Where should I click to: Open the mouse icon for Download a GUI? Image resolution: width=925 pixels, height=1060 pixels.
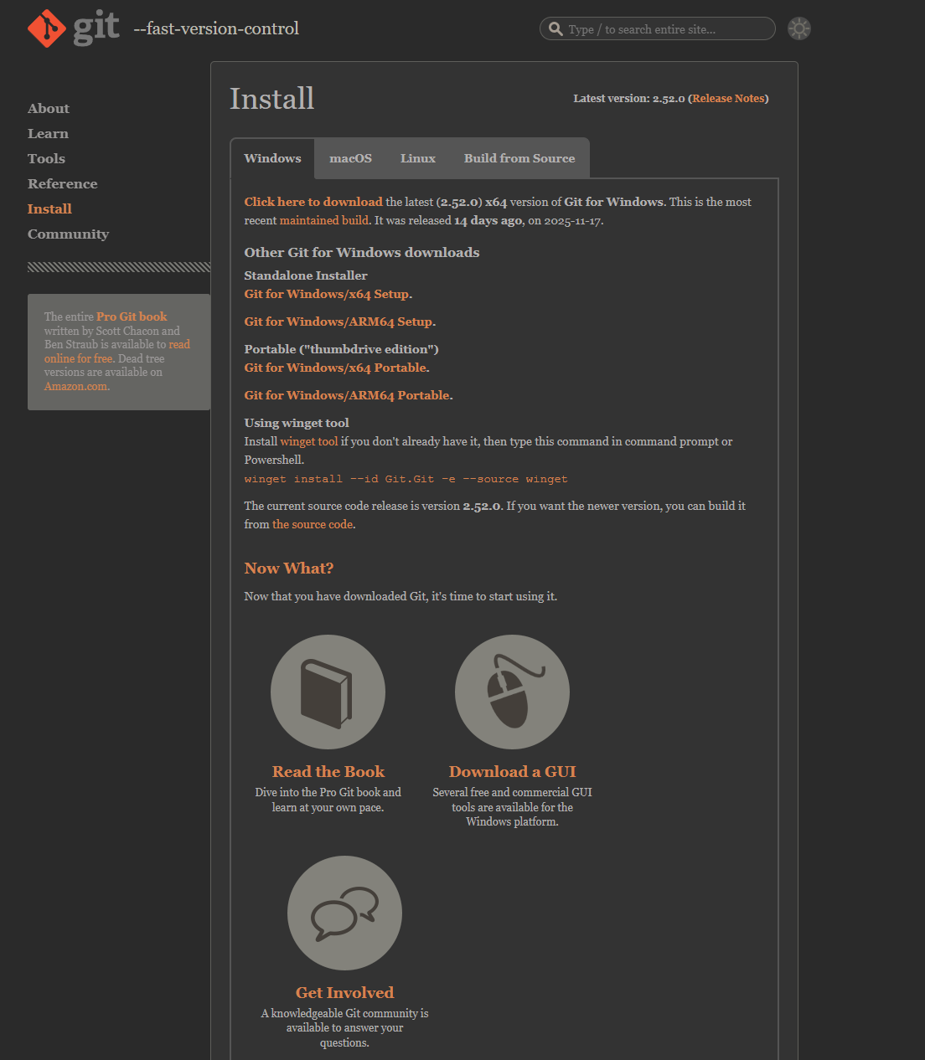tap(512, 692)
